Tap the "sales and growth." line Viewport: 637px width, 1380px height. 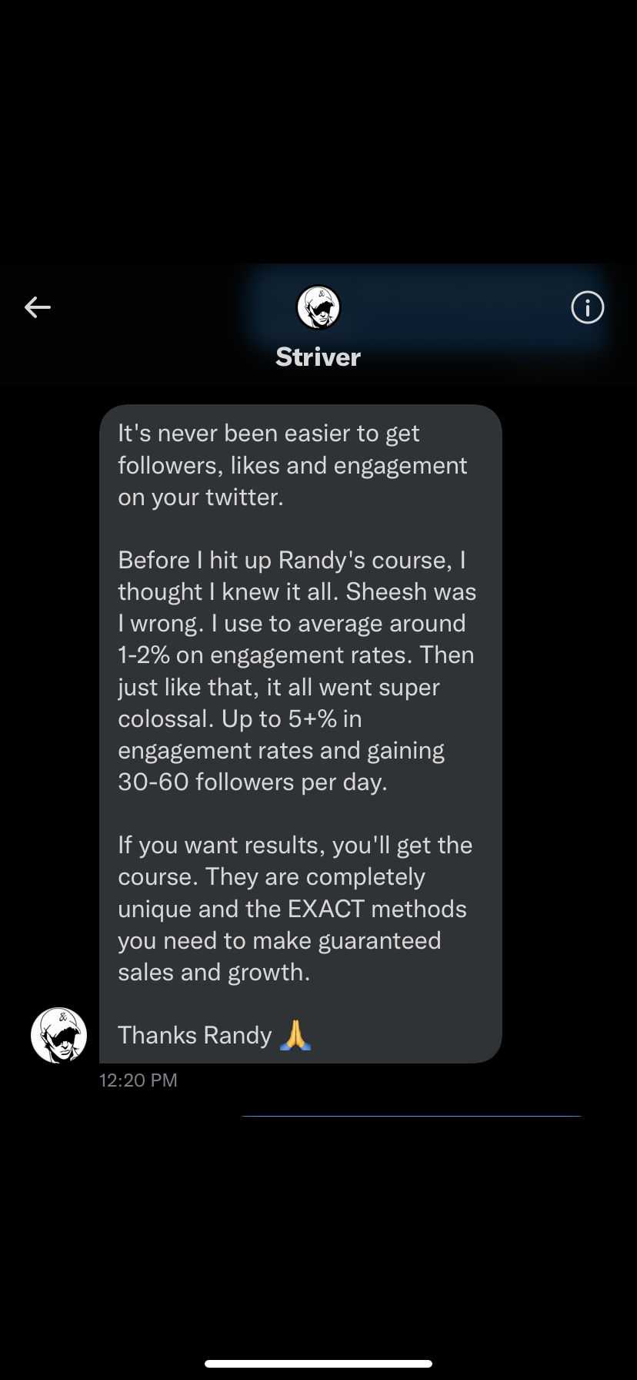(214, 972)
